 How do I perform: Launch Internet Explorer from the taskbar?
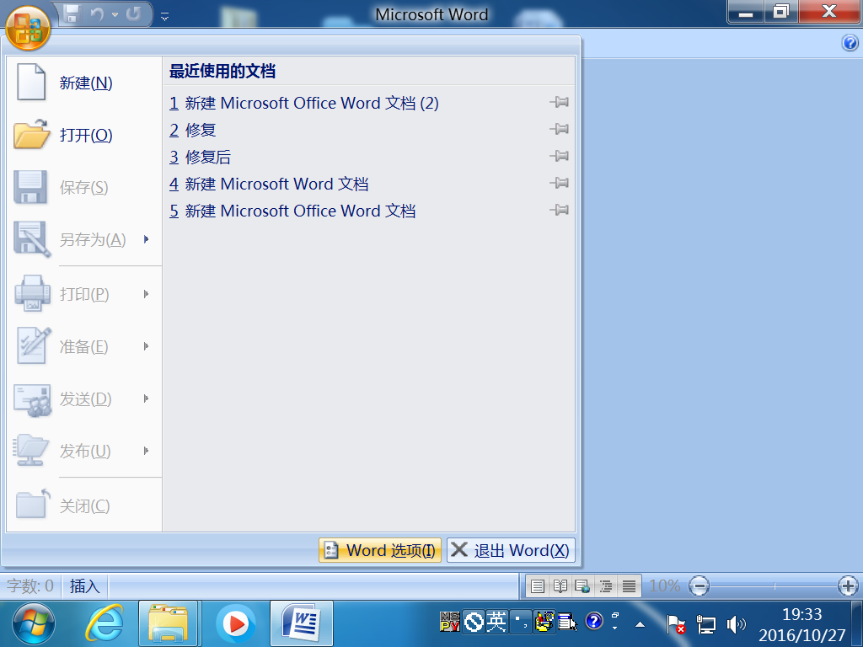tap(105, 624)
